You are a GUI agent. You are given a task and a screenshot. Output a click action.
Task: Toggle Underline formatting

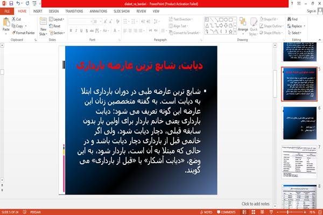tap(81, 31)
